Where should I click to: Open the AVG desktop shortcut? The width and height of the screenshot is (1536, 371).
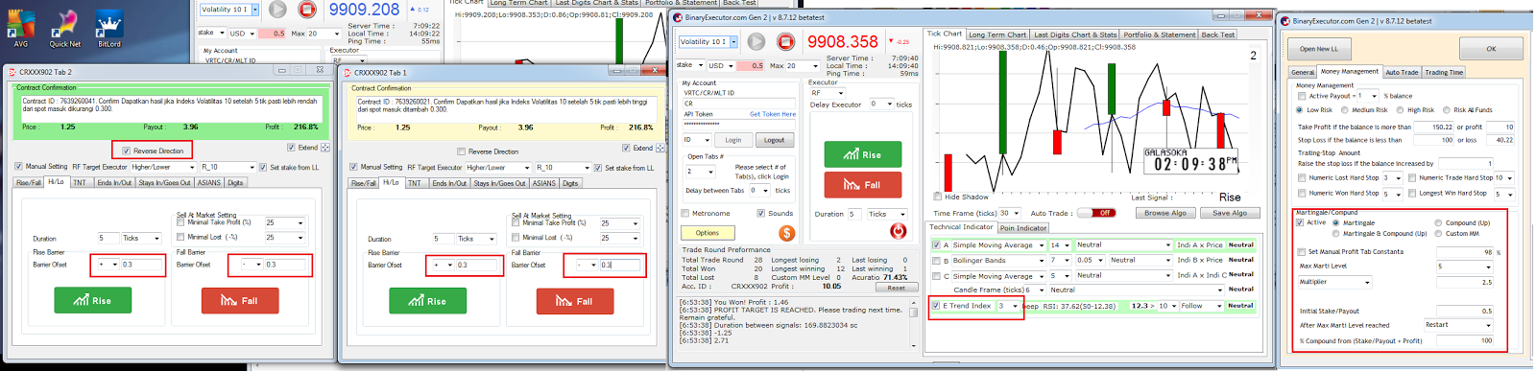tap(20, 29)
